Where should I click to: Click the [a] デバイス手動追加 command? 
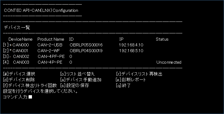click(x=81, y=80)
